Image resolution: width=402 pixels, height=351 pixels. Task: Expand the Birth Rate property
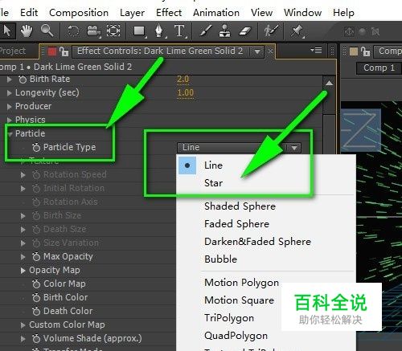(x=10, y=80)
